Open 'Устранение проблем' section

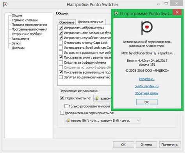(x=27, y=34)
